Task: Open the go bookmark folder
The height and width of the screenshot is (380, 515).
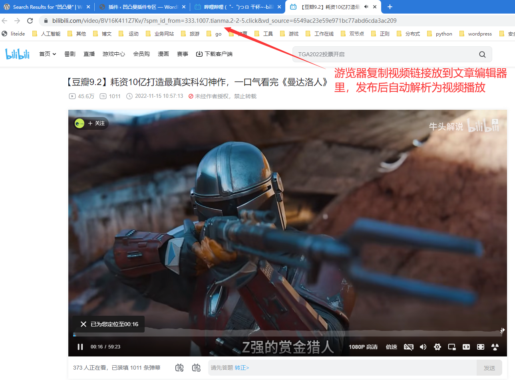Action: pyautogui.click(x=214, y=34)
